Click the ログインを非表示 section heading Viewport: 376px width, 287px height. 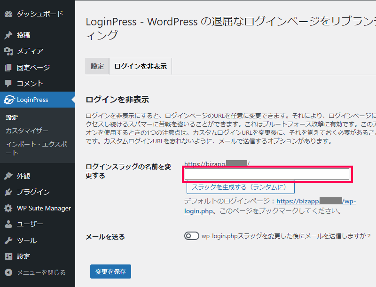(117, 100)
